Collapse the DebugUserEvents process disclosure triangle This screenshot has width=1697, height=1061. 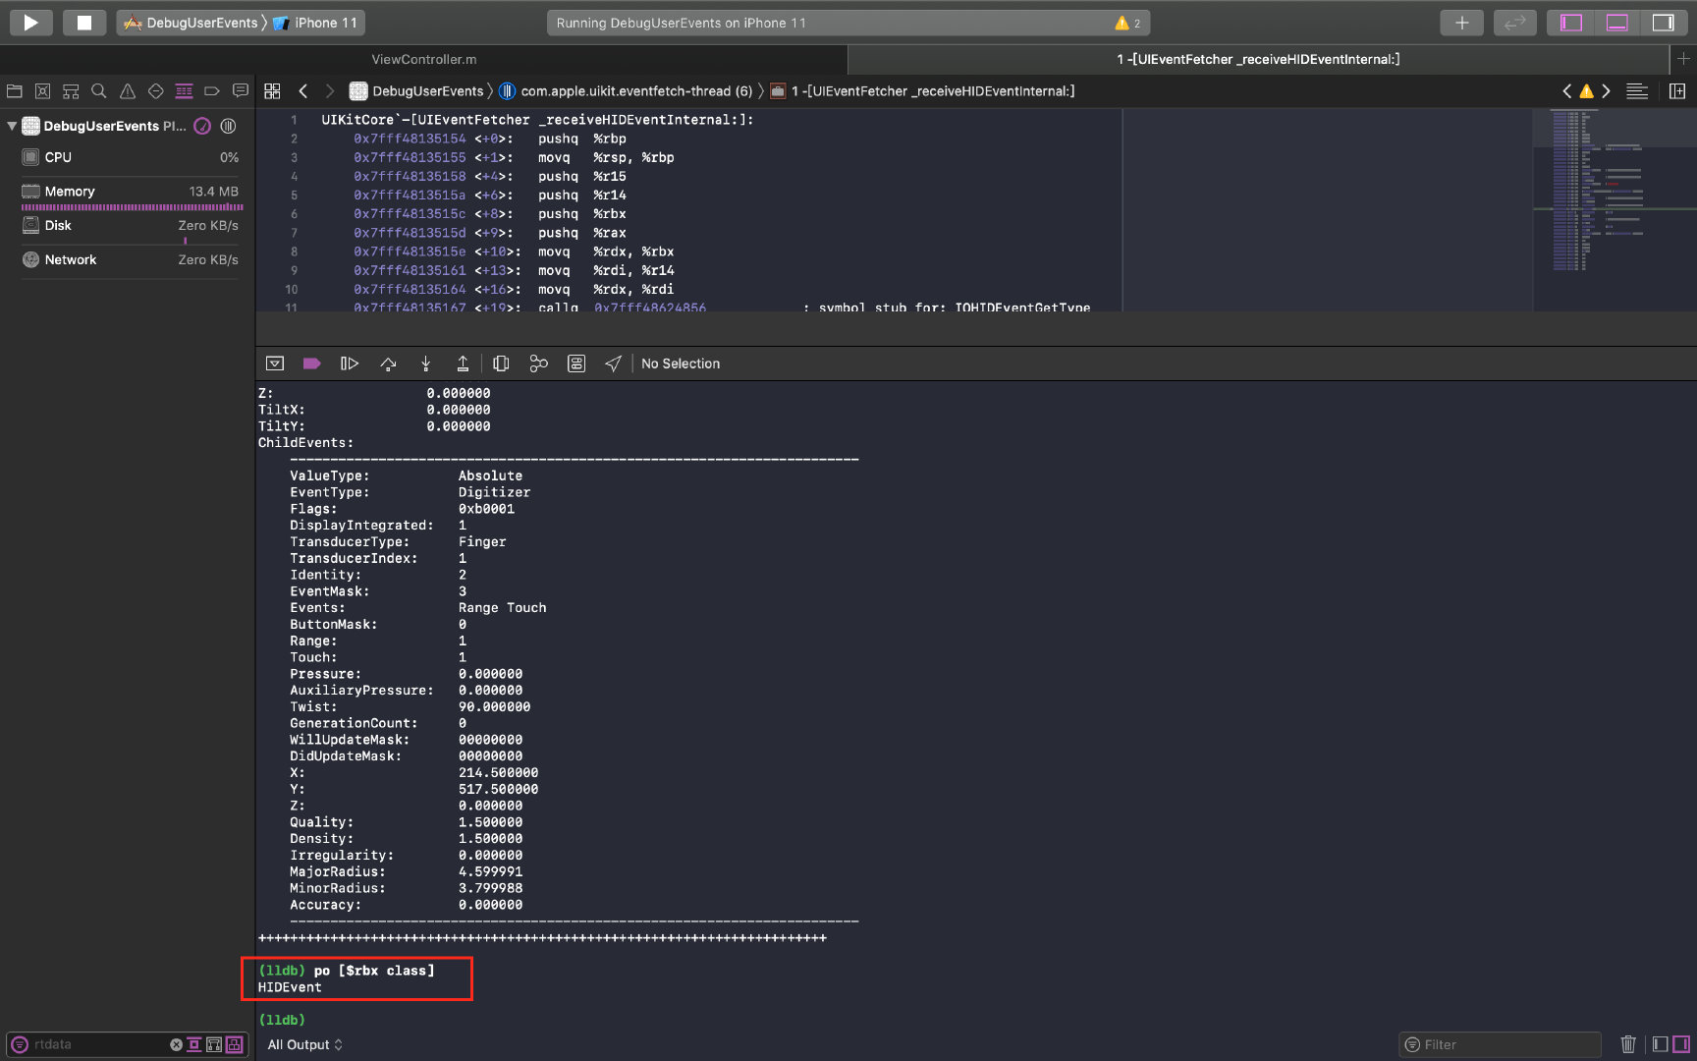(x=12, y=126)
